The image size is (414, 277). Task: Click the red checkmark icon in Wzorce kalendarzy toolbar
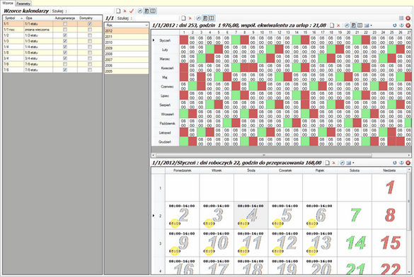point(132,11)
